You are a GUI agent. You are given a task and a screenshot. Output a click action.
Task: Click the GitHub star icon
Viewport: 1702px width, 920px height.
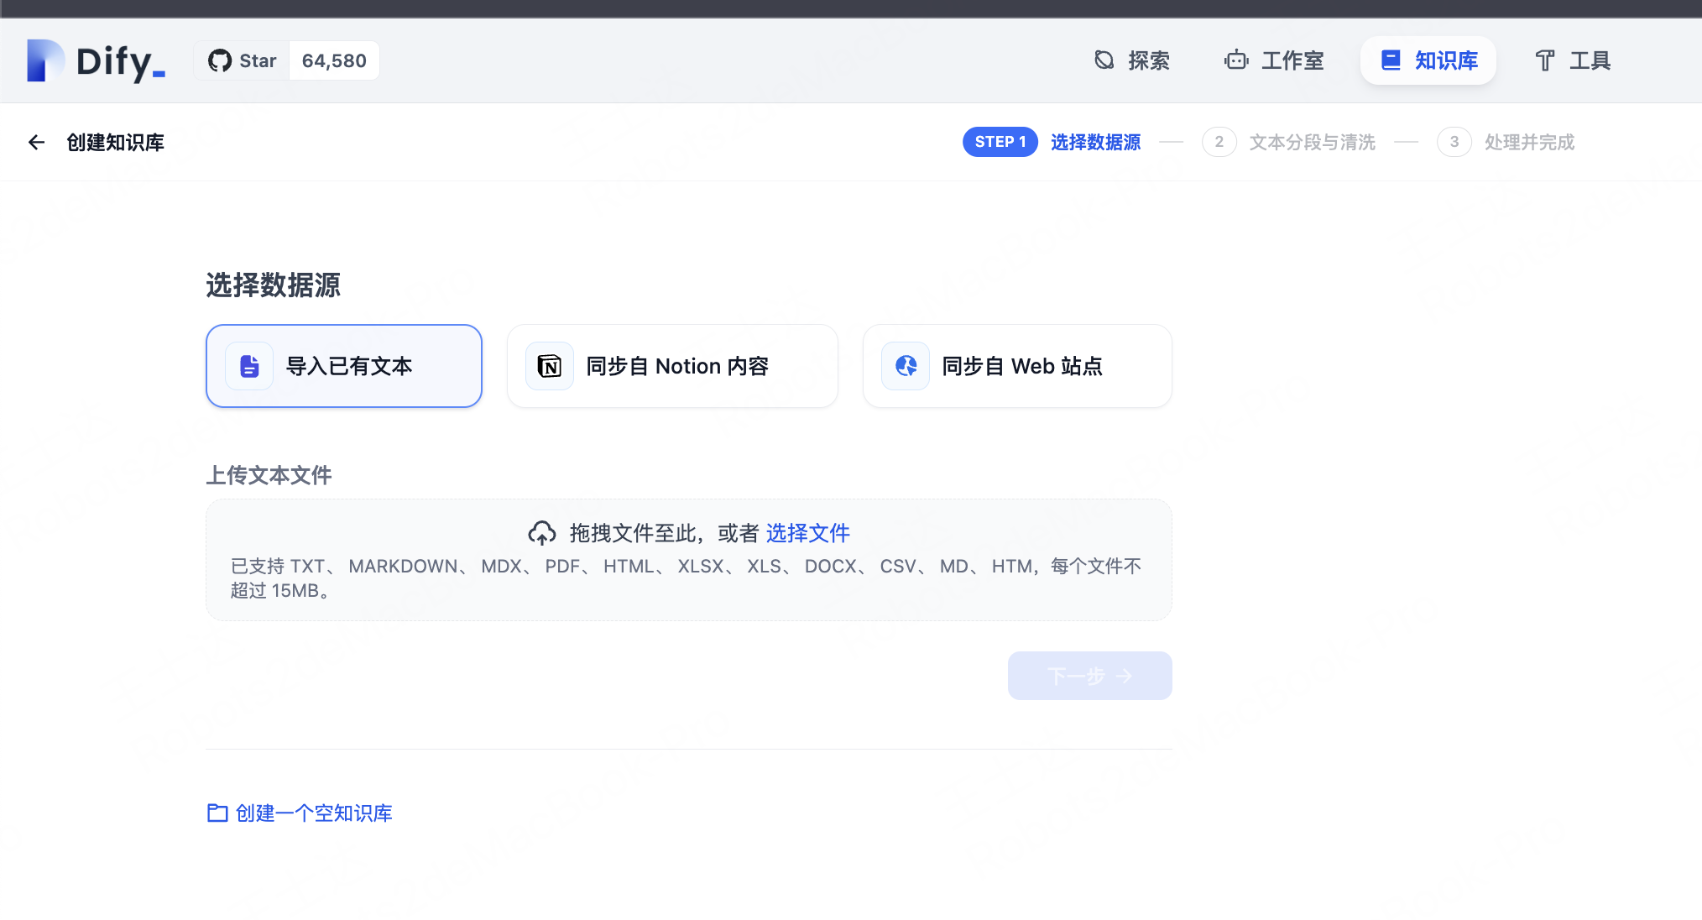click(220, 60)
